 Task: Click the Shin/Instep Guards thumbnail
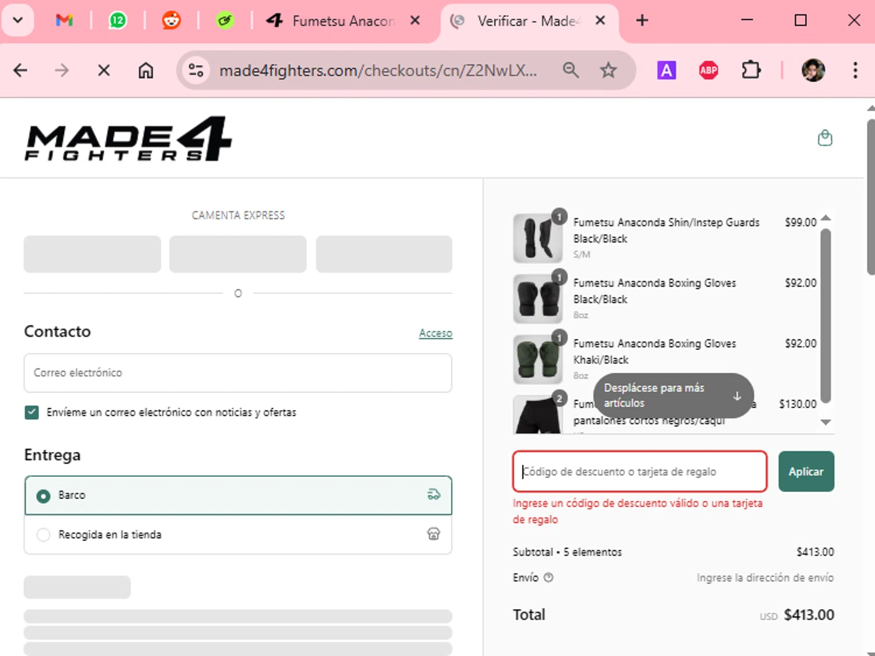tap(538, 238)
